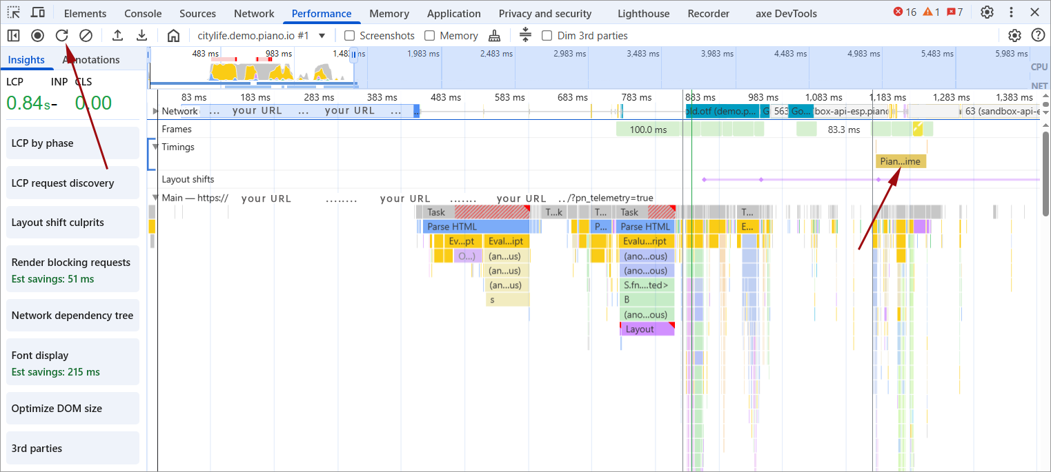Enable the Screenshots checkbox
Viewport: 1051px width, 472px height.
[x=350, y=36]
